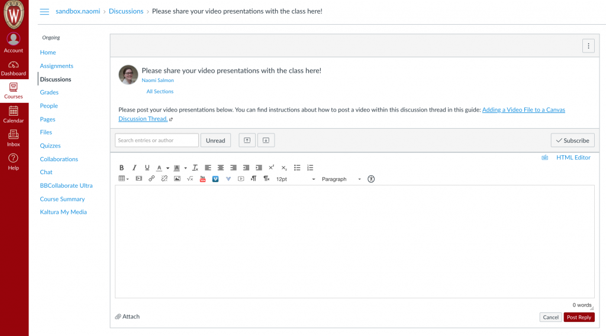This screenshot has height=336, width=606.
Task: Open the Paragraph format dropdown
Action: (x=341, y=179)
